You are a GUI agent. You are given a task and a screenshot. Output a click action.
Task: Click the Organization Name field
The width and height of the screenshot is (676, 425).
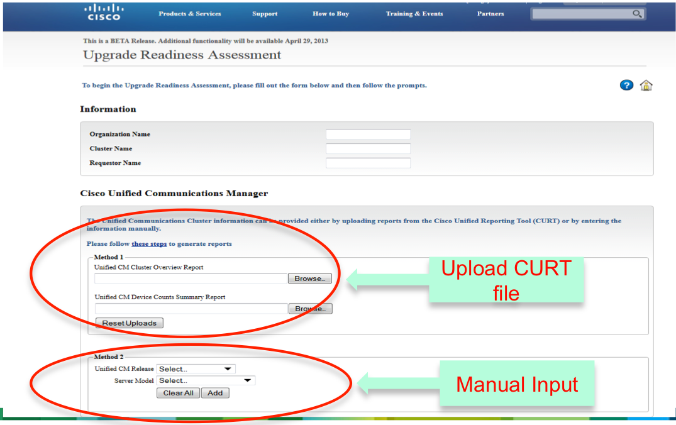click(368, 134)
